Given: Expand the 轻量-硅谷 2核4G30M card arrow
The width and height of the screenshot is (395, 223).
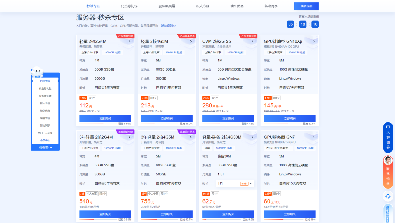Looking at the screenshot, I should pos(252,137).
